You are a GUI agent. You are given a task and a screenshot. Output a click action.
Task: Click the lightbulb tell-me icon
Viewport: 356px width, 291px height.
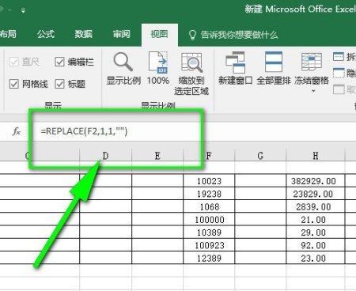pos(193,35)
